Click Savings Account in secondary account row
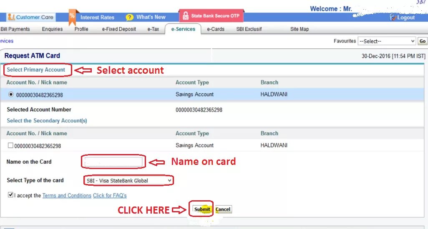 [195, 145]
